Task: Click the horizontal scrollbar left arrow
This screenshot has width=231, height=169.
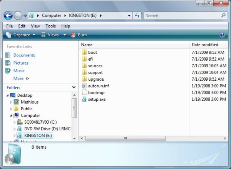Action: pyautogui.click(x=82, y=138)
